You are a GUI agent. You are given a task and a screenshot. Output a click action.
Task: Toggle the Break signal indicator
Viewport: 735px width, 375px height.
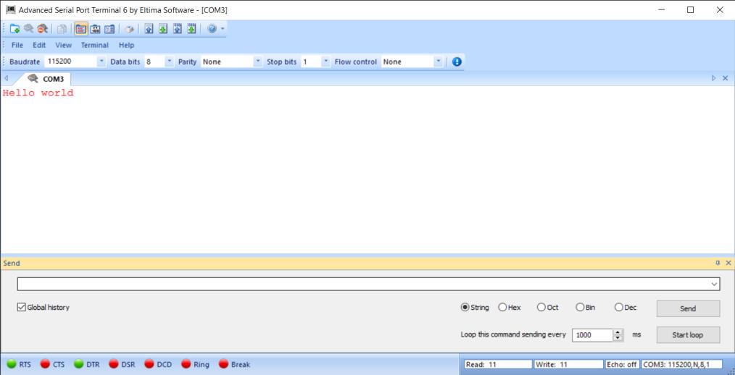point(223,363)
